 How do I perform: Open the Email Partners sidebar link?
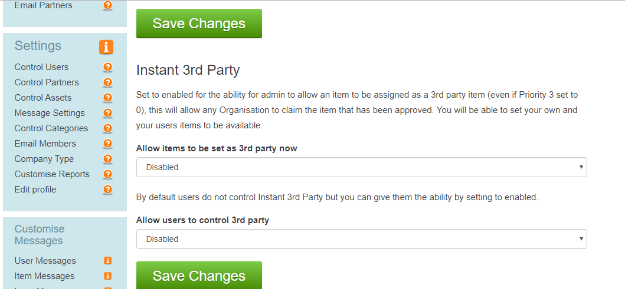(44, 5)
